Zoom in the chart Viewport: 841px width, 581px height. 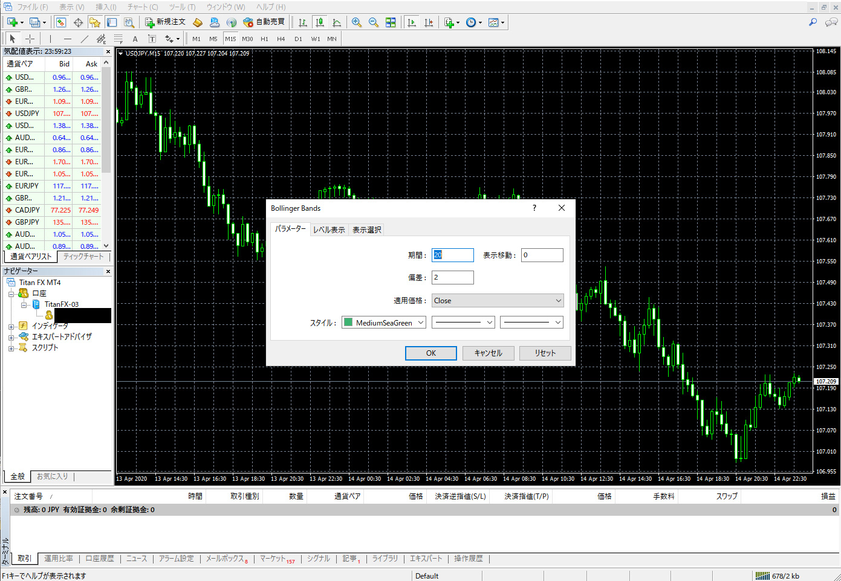[357, 22]
